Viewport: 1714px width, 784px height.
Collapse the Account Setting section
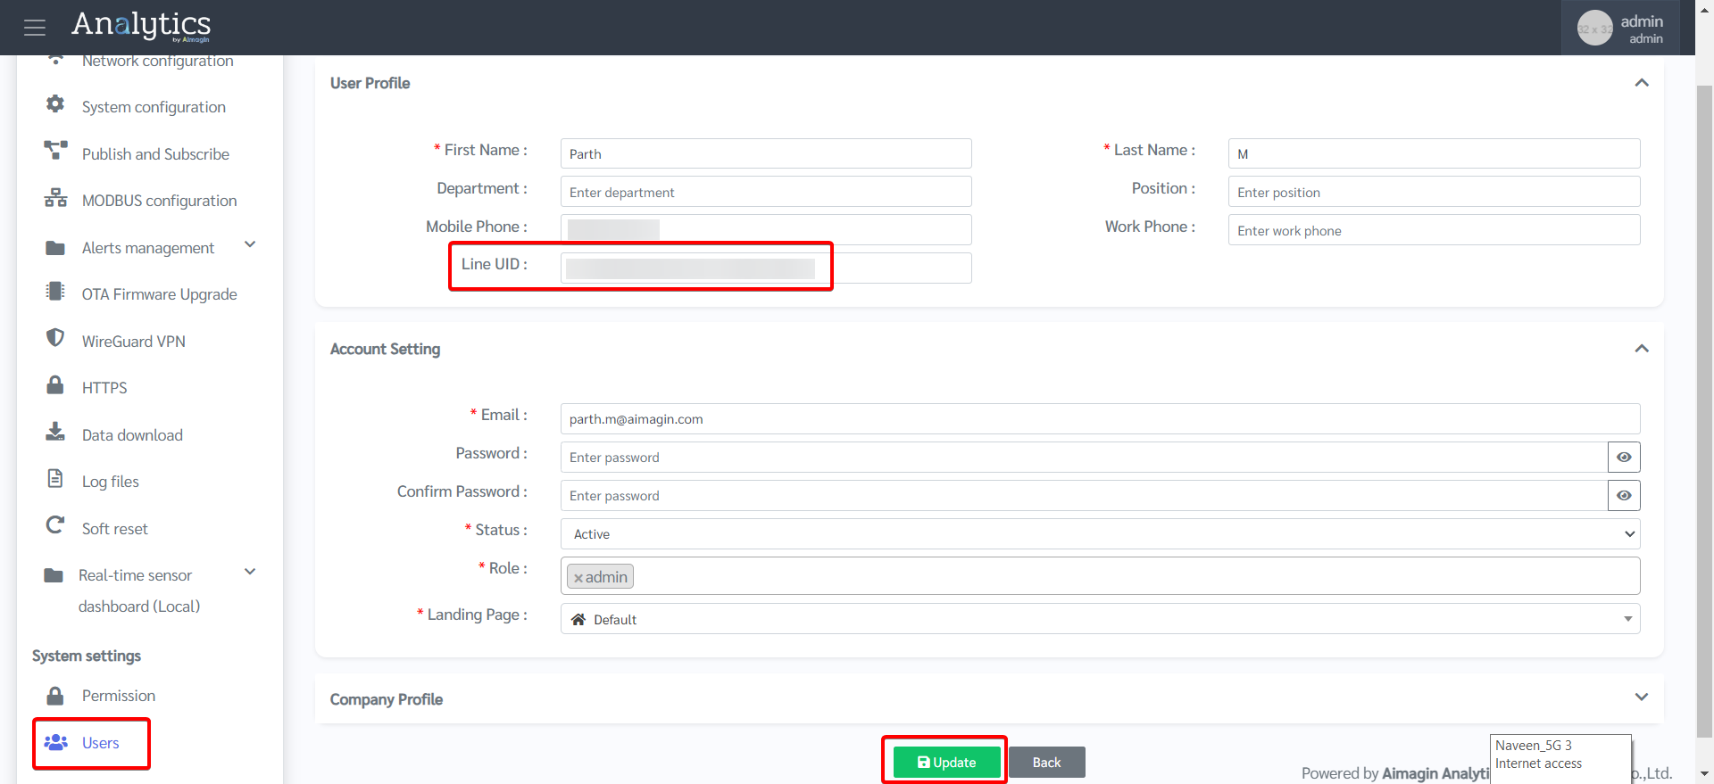pyautogui.click(x=1642, y=349)
